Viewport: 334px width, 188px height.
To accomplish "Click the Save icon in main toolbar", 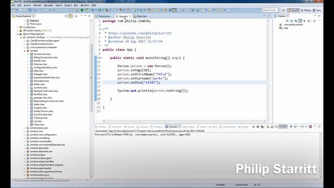I will pyautogui.click(x=21, y=10).
